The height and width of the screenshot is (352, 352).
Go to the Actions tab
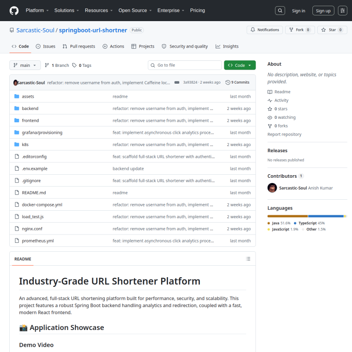[114, 46]
